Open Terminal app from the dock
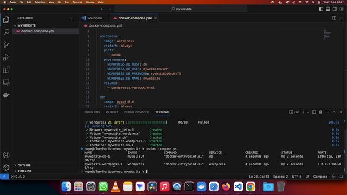Screen dimensions: 347x195 coord(189,186)
